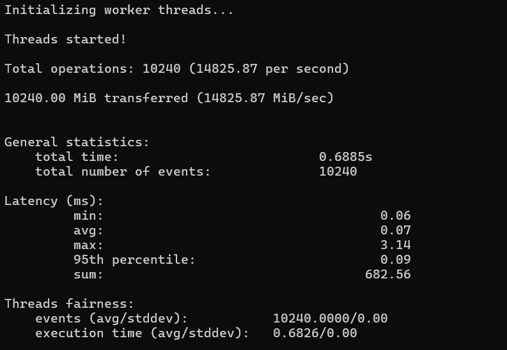Screen dimensions: 507x350
Task: Click the 0.09 percentile value
Action: point(396,260)
